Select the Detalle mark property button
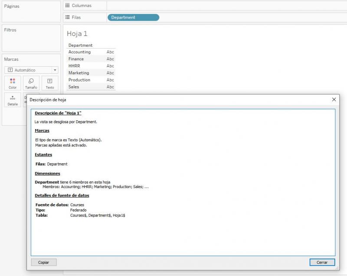The width and height of the screenshot is (347, 276). pyautogui.click(x=13, y=100)
